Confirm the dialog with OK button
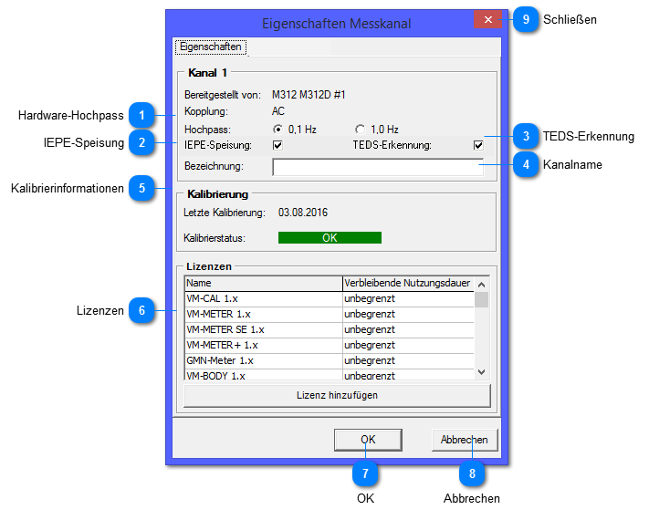This screenshot has height=520, width=649. (367, 440)
